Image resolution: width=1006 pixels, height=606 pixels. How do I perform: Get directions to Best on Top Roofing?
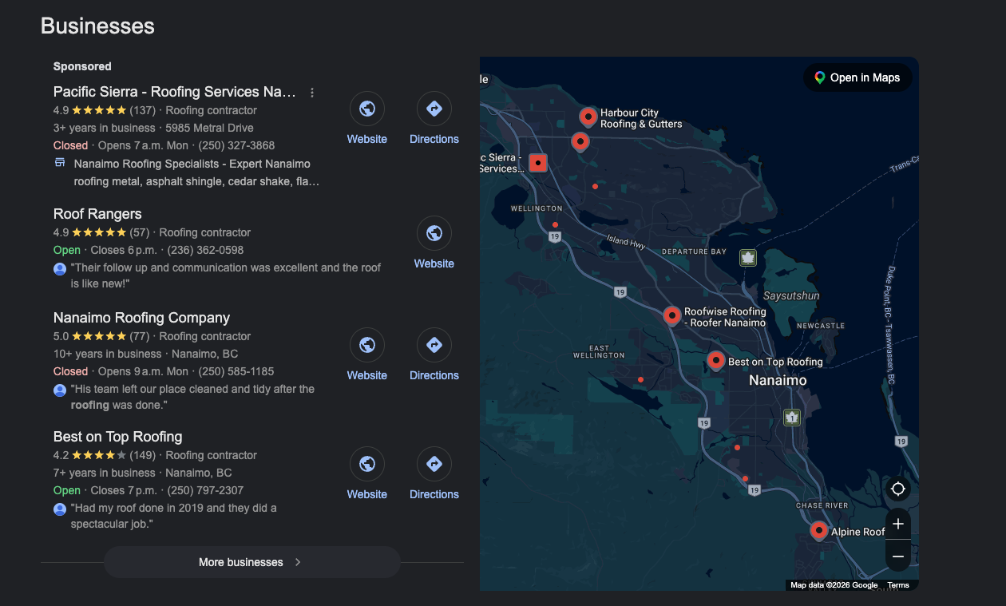434,464
